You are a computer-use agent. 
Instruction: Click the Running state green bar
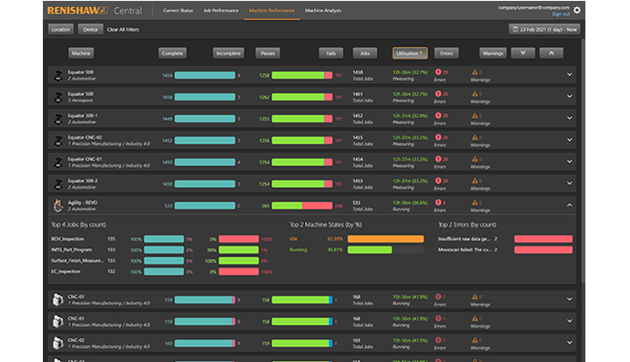pyautogui.click(x=369, y=249)
